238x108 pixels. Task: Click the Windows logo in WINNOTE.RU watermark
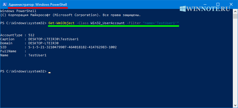coord(183,8)
